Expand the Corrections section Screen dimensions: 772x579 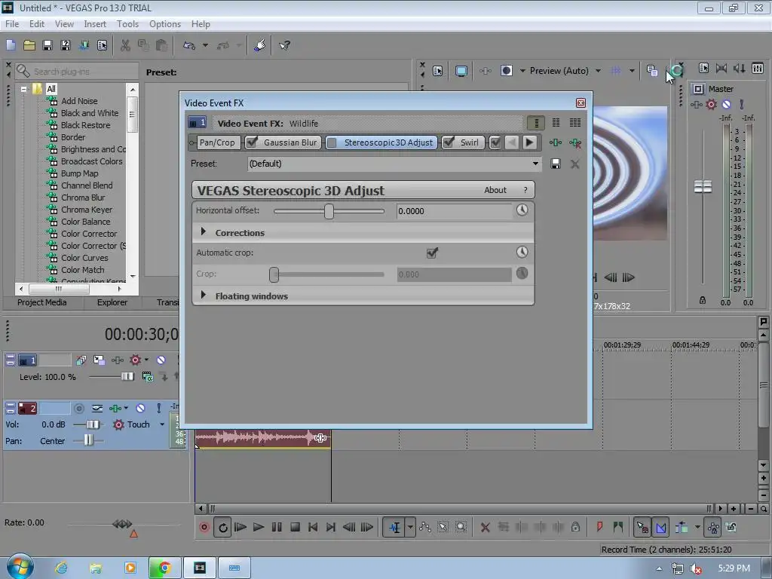(x=204, y=231)
